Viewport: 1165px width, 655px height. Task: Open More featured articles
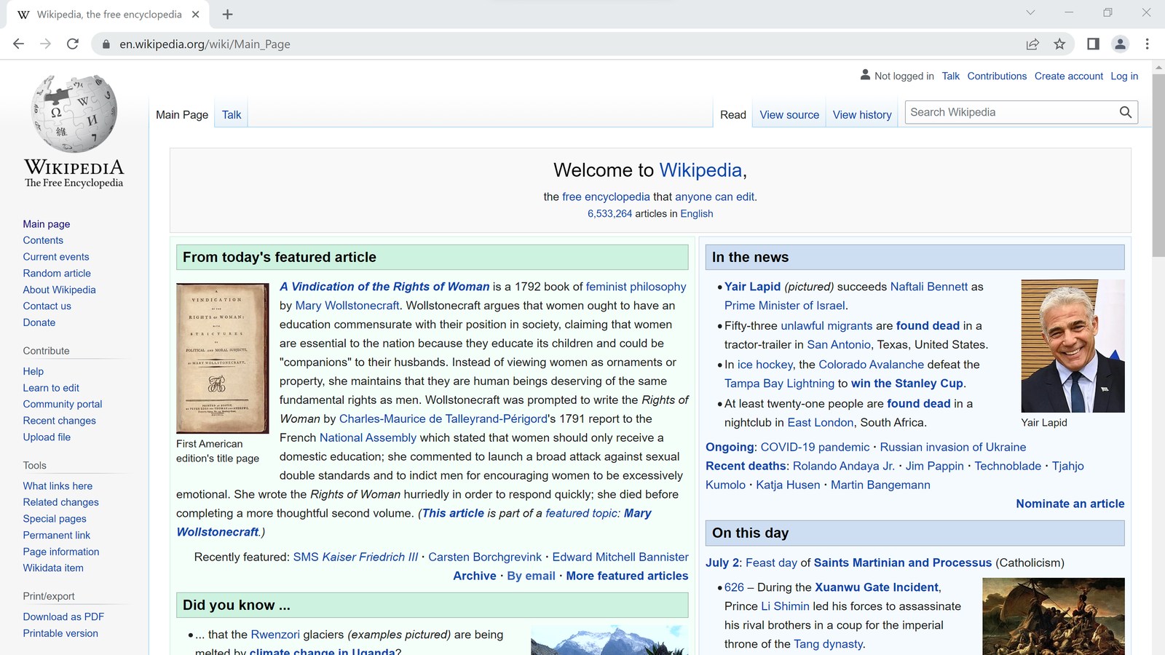click(627, 576)
